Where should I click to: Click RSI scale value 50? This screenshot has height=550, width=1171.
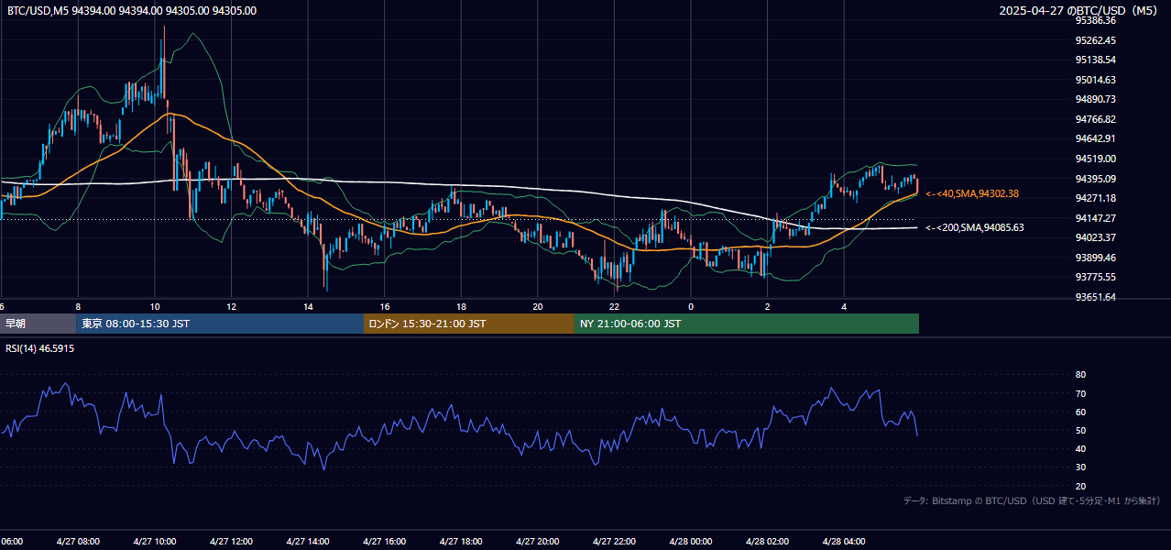coord(1080,430)
